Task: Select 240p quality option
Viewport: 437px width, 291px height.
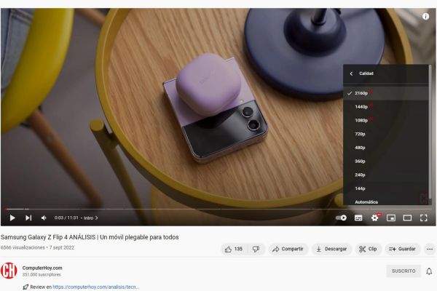Action: [x=386, y=175]
